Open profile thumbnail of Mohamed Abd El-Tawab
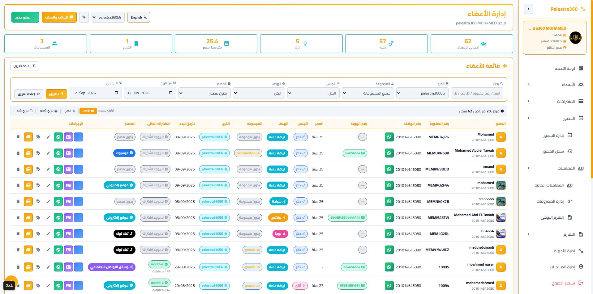This screenshot has height=294, width=593. coord(501,217)
